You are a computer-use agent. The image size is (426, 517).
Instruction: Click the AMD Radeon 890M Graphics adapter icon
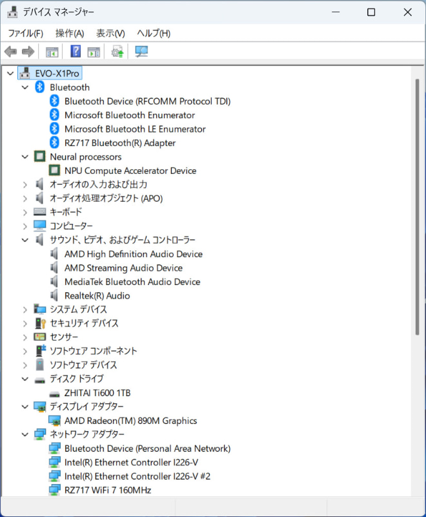(54, 421)
